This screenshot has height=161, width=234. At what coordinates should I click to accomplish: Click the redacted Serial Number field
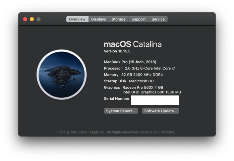155,100
